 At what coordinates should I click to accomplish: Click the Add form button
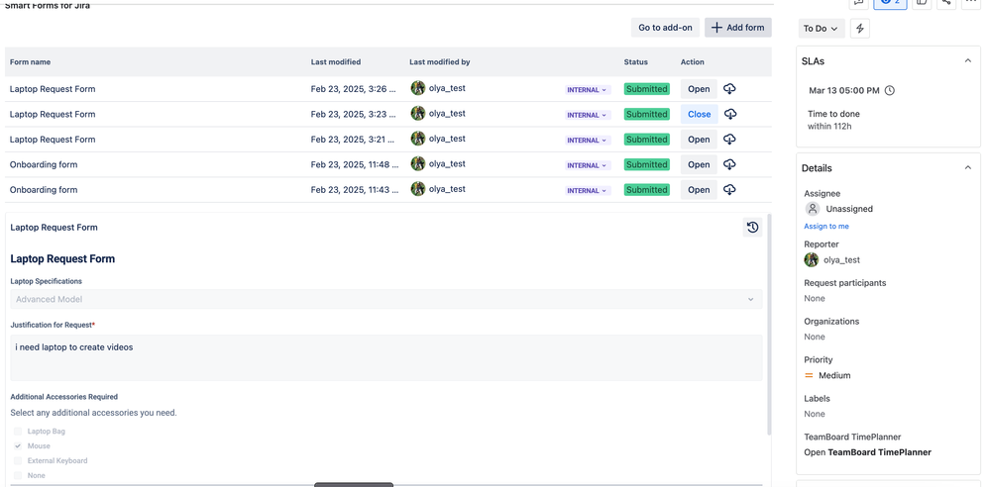[738, 27]
